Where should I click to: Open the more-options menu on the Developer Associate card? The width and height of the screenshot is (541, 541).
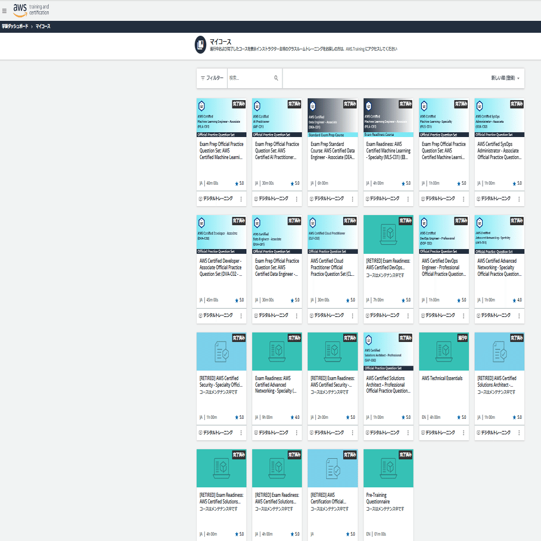click(x=241, y=316)
